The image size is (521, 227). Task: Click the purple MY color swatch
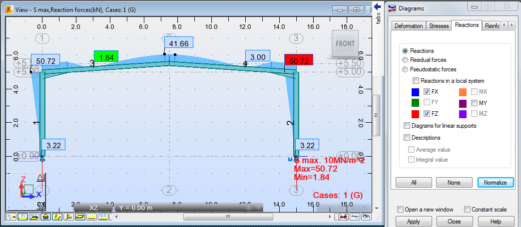[x=463, y=103]
